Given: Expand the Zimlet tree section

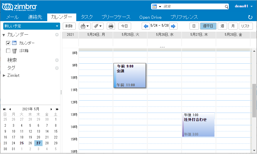Looking at the screenshot, I should coord(4,75).
